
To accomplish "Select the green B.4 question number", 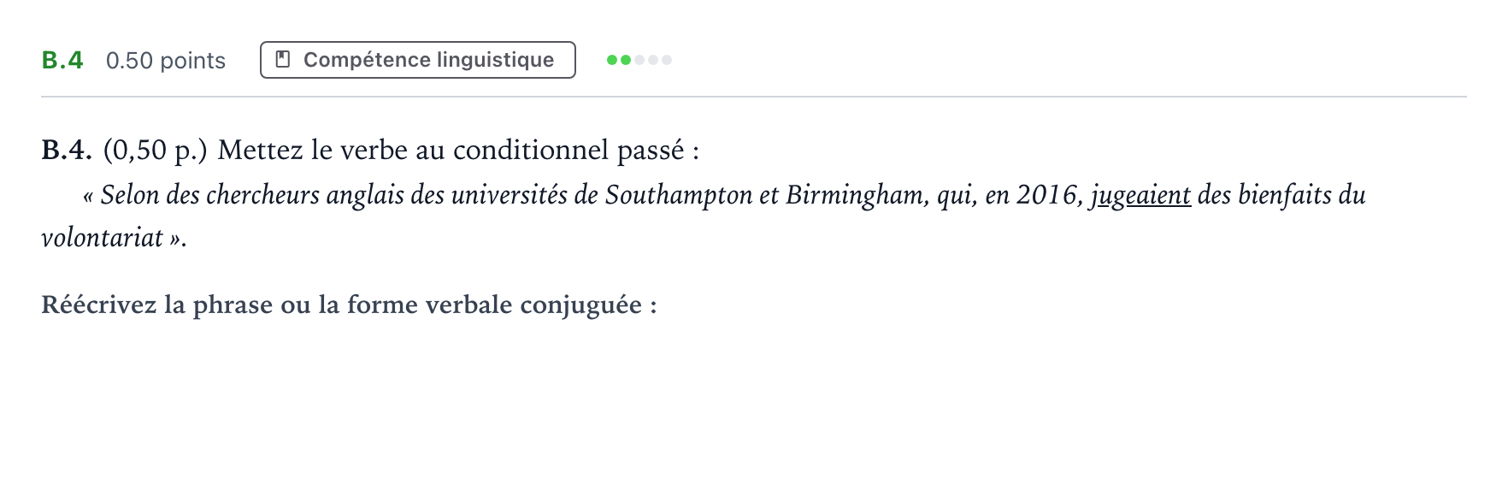I will 62,60.
